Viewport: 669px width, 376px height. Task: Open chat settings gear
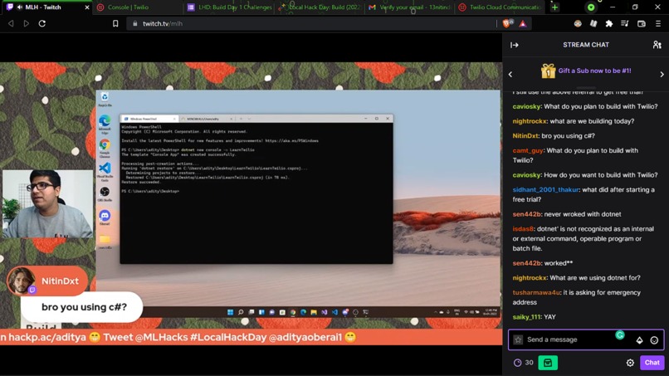[x=630, y=363]
